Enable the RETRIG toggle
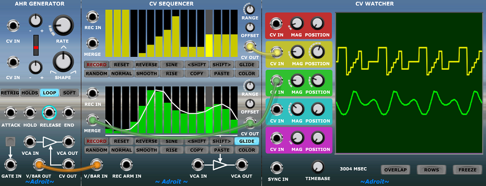 pyautogui.click(x=10, y=93)
